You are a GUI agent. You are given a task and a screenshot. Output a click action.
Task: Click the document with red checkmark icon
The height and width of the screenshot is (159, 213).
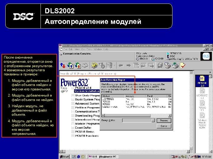(183, 66)
